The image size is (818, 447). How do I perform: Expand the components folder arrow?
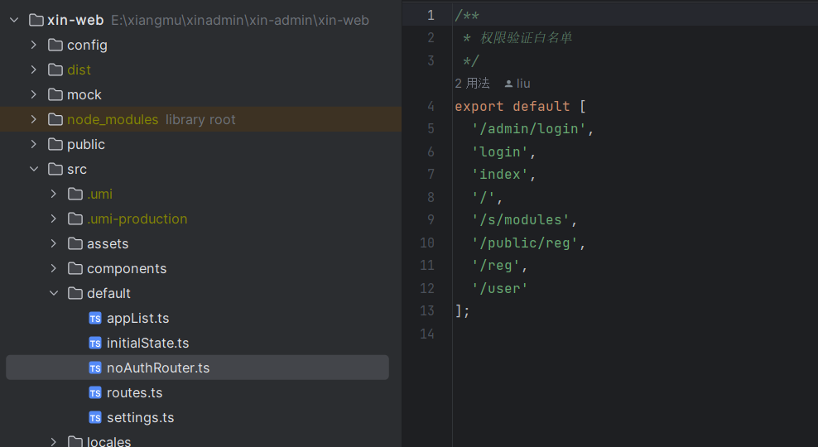(x=54, y=269)
